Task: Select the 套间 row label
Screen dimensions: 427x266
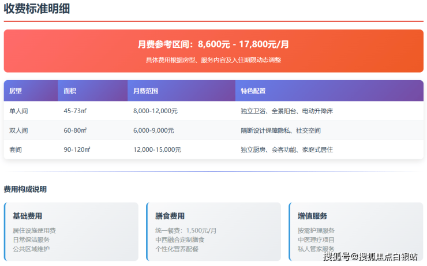Action: [16, 149]
